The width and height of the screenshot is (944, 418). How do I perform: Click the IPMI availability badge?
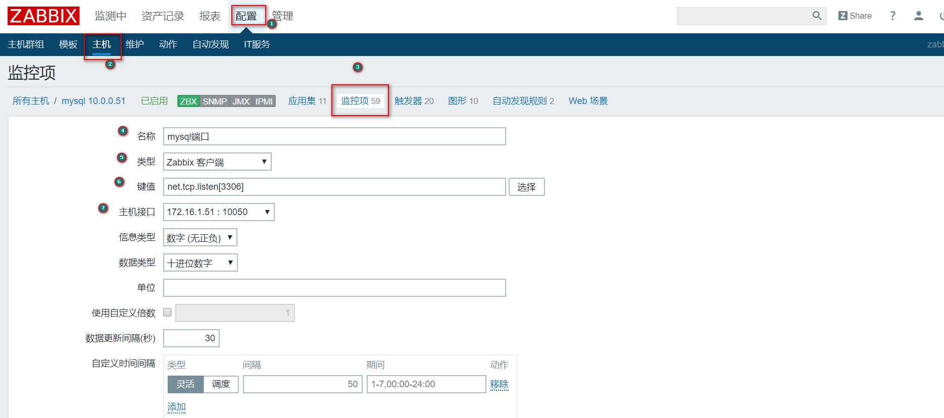pos(264,101)
